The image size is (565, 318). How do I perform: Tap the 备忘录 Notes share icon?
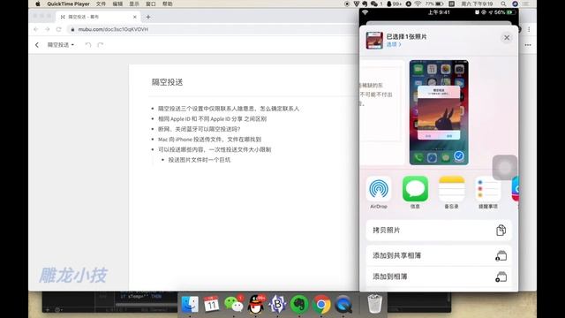451,189
